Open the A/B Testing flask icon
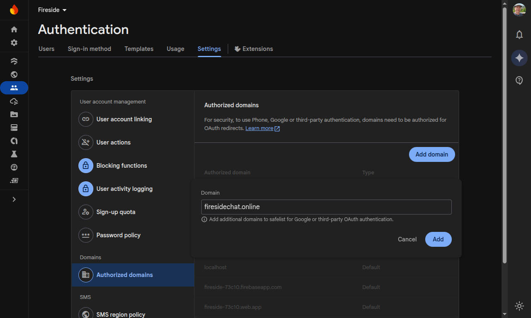531x318 pixels. [14, 154]
